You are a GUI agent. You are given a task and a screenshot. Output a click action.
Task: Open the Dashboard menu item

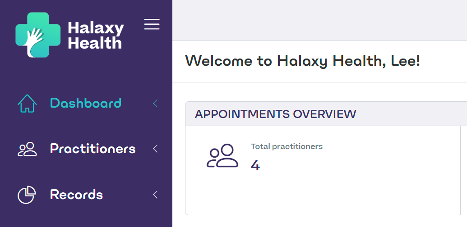click(86, 103)
